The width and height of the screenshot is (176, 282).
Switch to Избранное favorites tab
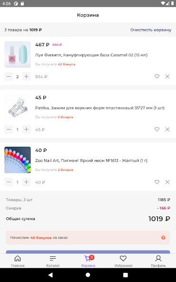coord(123,261)
